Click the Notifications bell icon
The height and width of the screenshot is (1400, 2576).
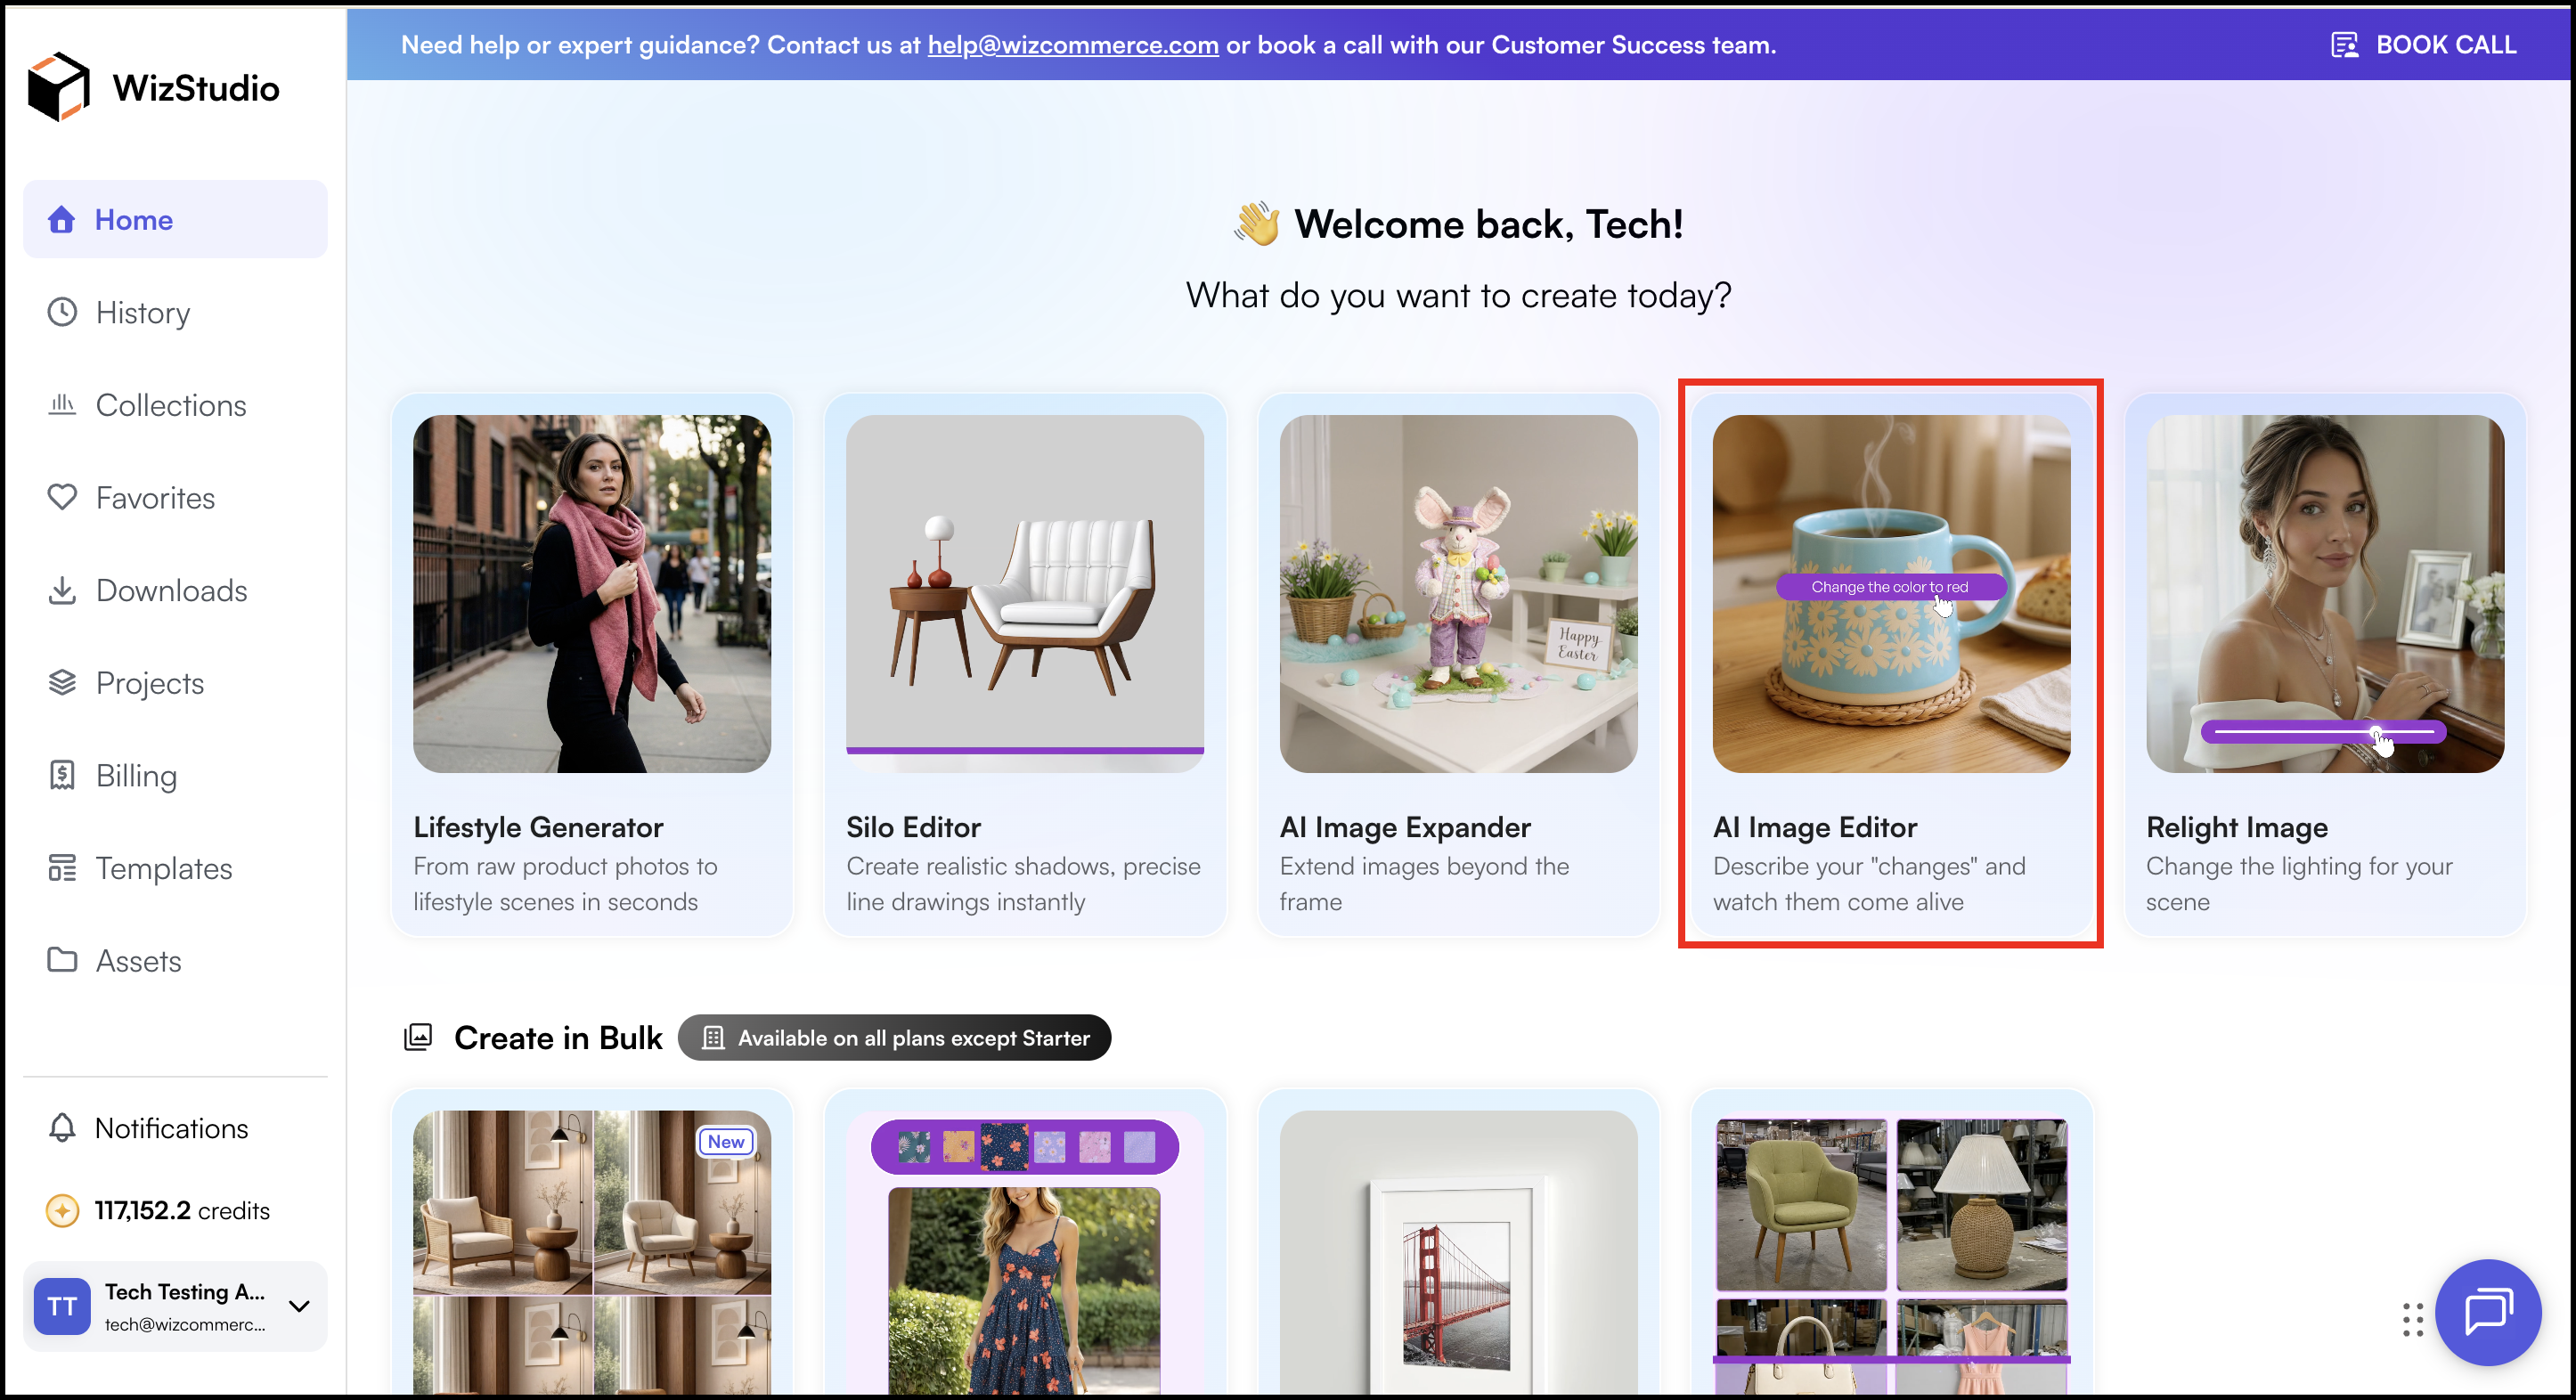click(x=62, y=1127)
